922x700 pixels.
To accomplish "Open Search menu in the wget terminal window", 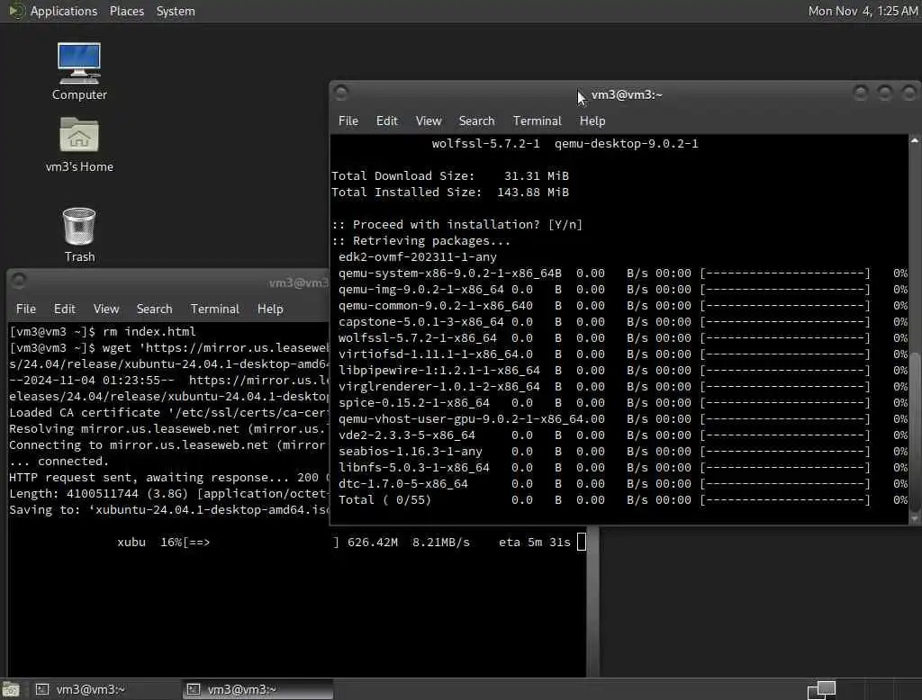I will (x=154, y=309).
